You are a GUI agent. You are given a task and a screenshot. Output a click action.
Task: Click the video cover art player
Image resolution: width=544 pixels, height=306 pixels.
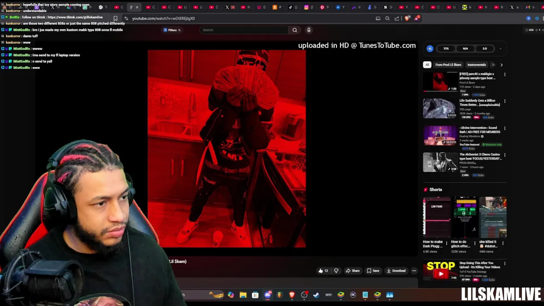227,148
